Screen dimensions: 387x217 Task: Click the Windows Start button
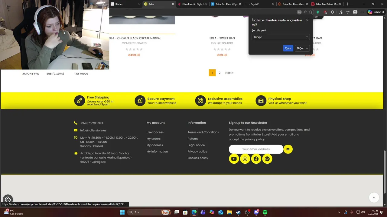[x=122, y=212]
